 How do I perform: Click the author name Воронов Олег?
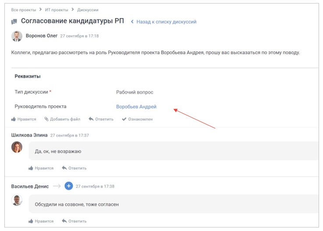[x=42, y=36]
